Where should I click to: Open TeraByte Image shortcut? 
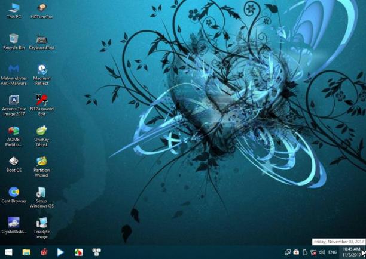click(x=41, y=228)
